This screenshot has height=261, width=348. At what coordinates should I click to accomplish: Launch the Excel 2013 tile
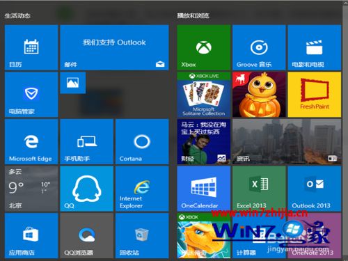click(x=259, y=189)
